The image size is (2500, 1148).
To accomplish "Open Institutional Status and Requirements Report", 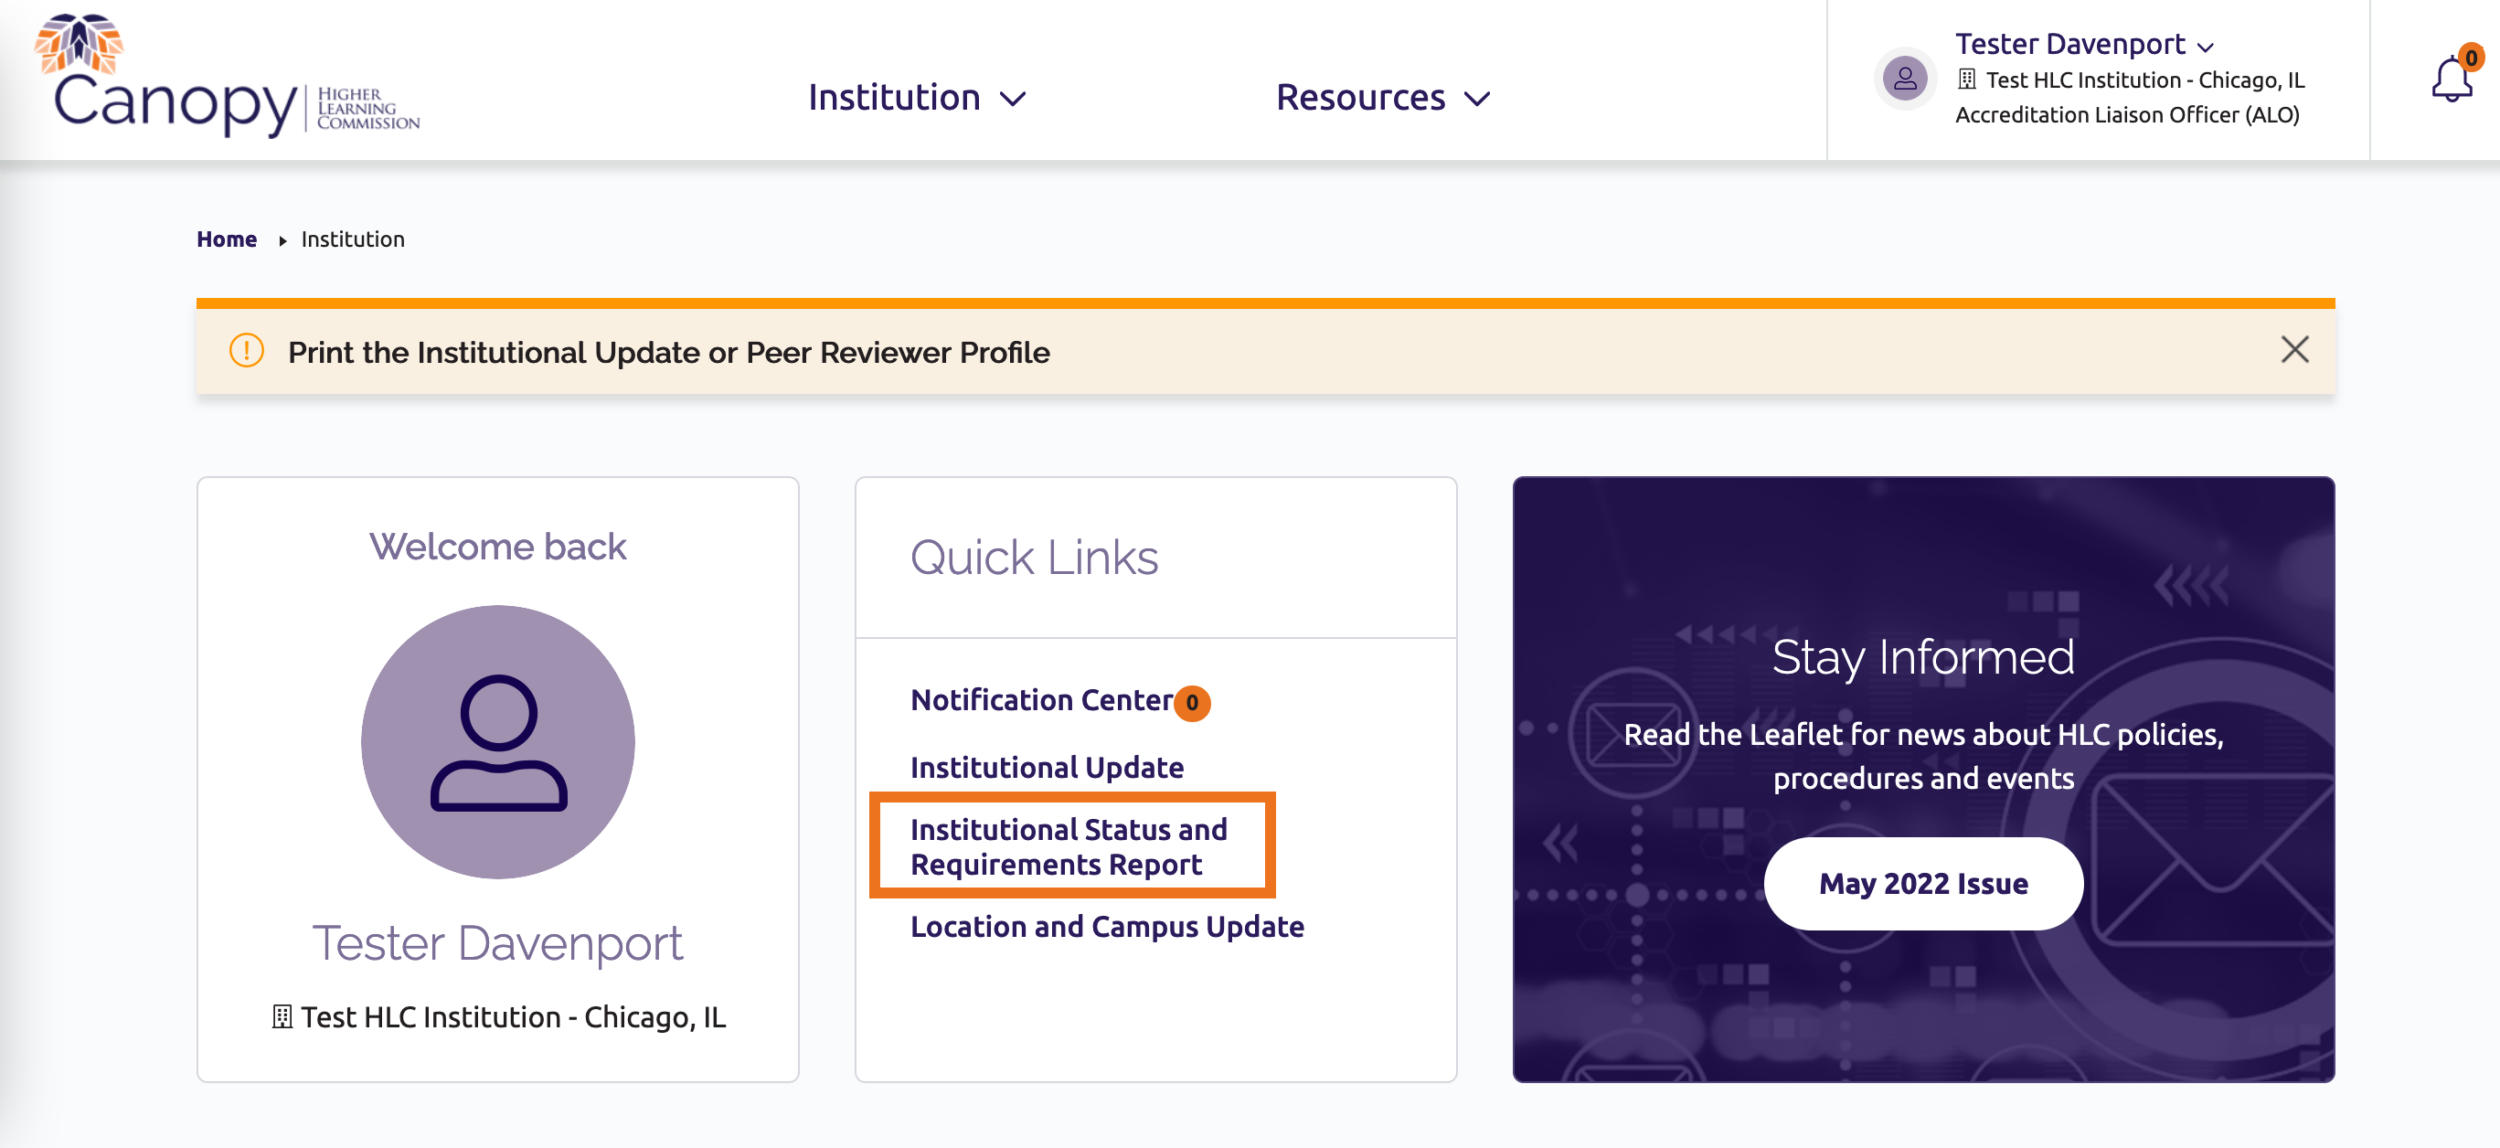I will tap(1069, 846).
